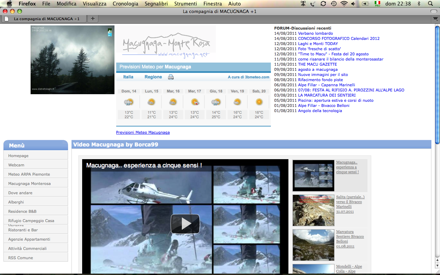The width and height of the screenshot is (440, 275).
Task: Open RSS Comune menu entry
Action: point(36,258)
